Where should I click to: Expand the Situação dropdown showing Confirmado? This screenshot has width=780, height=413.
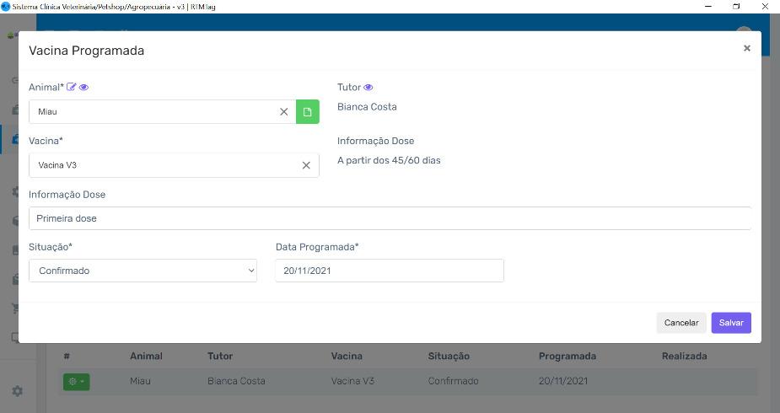(x=143, y=271)
